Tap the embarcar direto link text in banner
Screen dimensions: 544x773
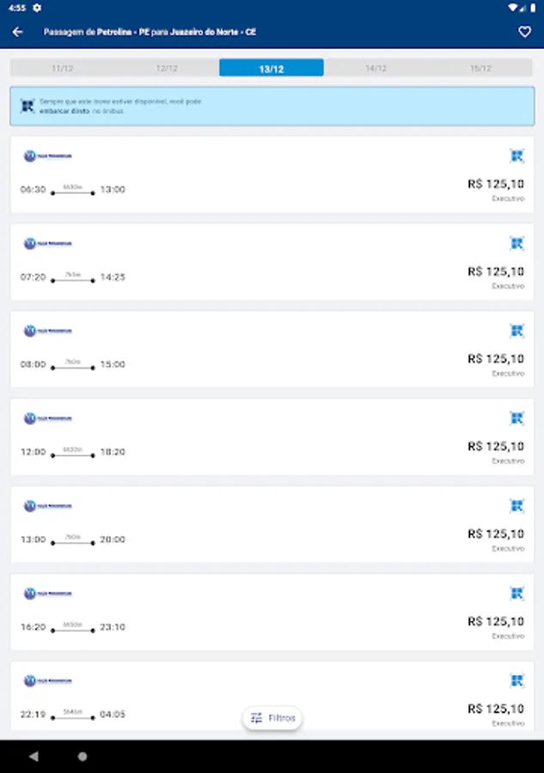click(x=65, y=111)
